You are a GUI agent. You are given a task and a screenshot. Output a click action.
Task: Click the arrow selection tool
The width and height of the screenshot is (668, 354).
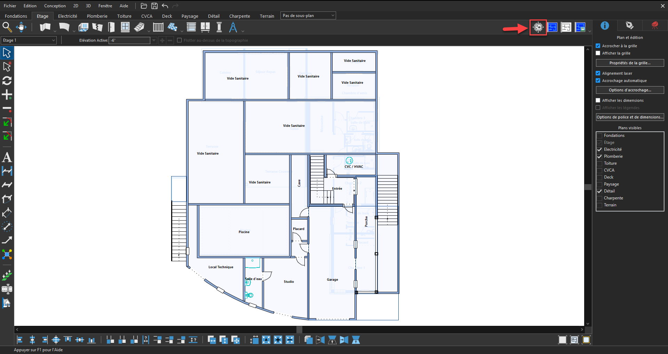tap(7, 53)
